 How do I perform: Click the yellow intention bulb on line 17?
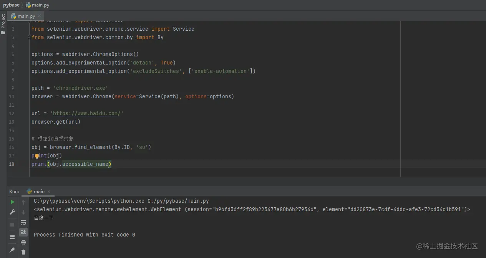pyautogui.click(x=37, y=156)
